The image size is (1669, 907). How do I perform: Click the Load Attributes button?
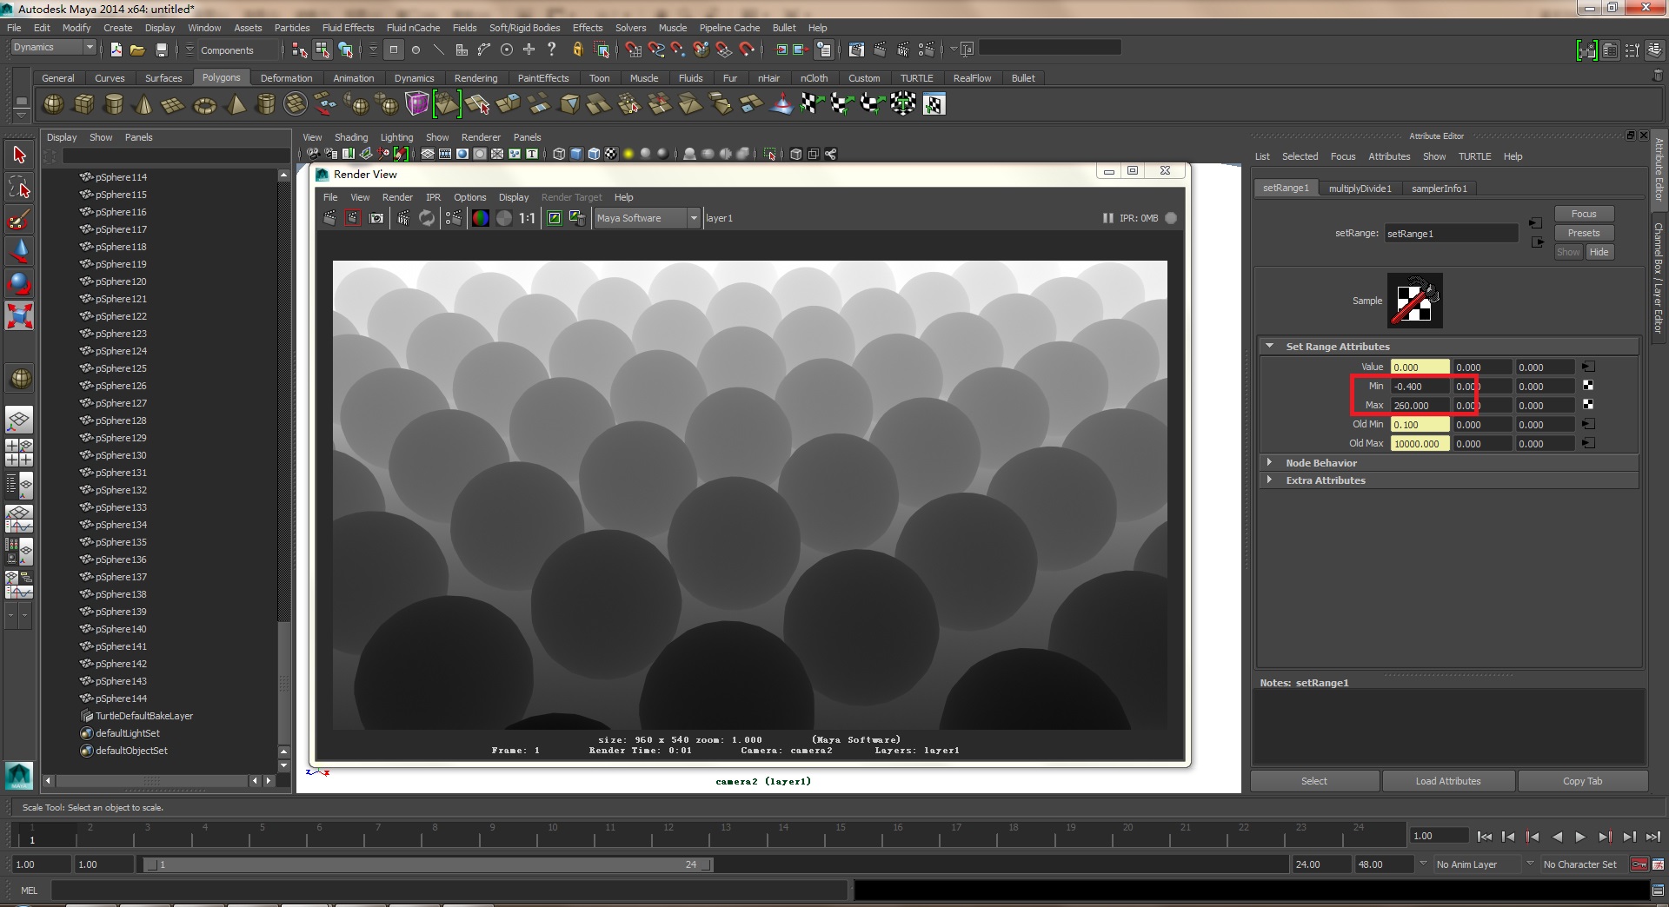(x=1447, y=781)
